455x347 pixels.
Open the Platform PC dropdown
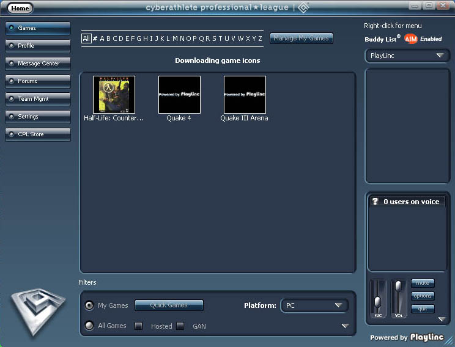click(x=314, y=305)
